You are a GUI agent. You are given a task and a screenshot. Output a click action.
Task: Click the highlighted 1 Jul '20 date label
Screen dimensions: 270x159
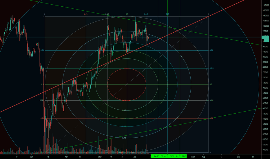pos(178,156)
